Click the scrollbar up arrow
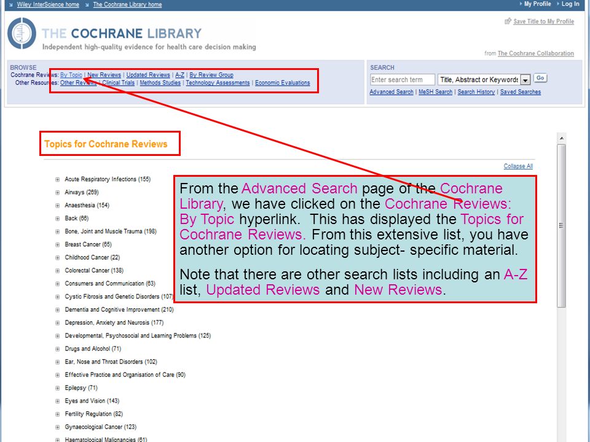Viewport: 590px width, 442px height. (561, 138)
